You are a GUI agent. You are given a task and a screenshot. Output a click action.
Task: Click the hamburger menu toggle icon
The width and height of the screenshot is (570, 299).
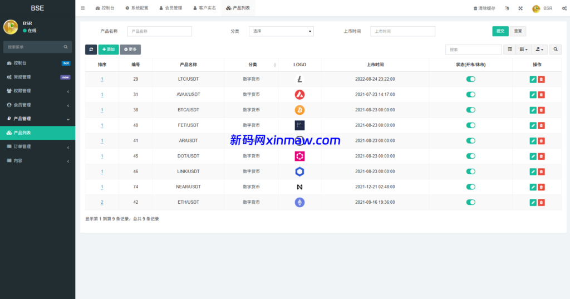coord(83,8)
